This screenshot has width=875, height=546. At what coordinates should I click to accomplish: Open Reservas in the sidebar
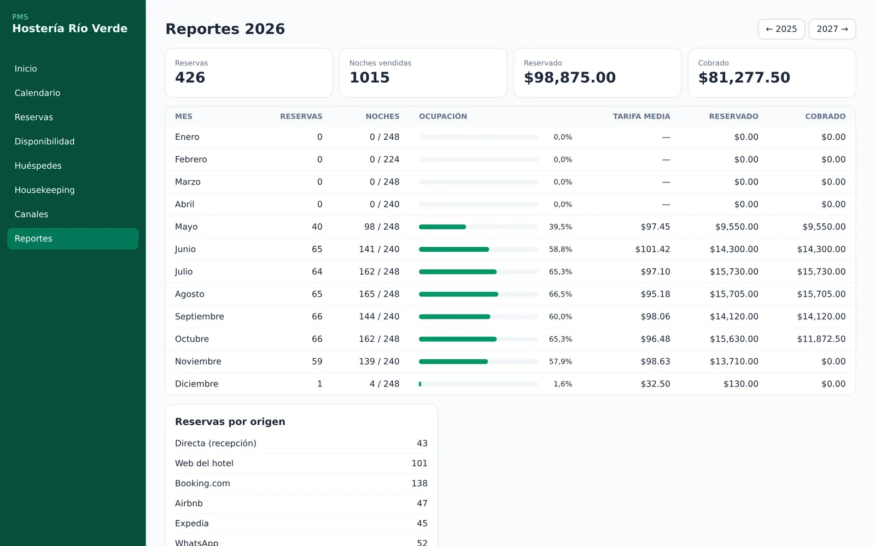click(73, 117)
